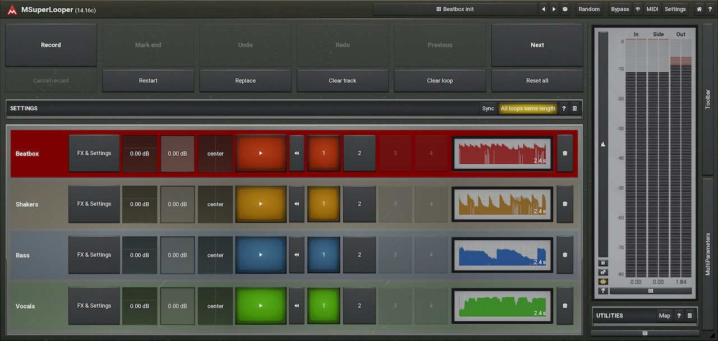
Task: Click FX & Settings on Bass track
Action: (94, 255)
